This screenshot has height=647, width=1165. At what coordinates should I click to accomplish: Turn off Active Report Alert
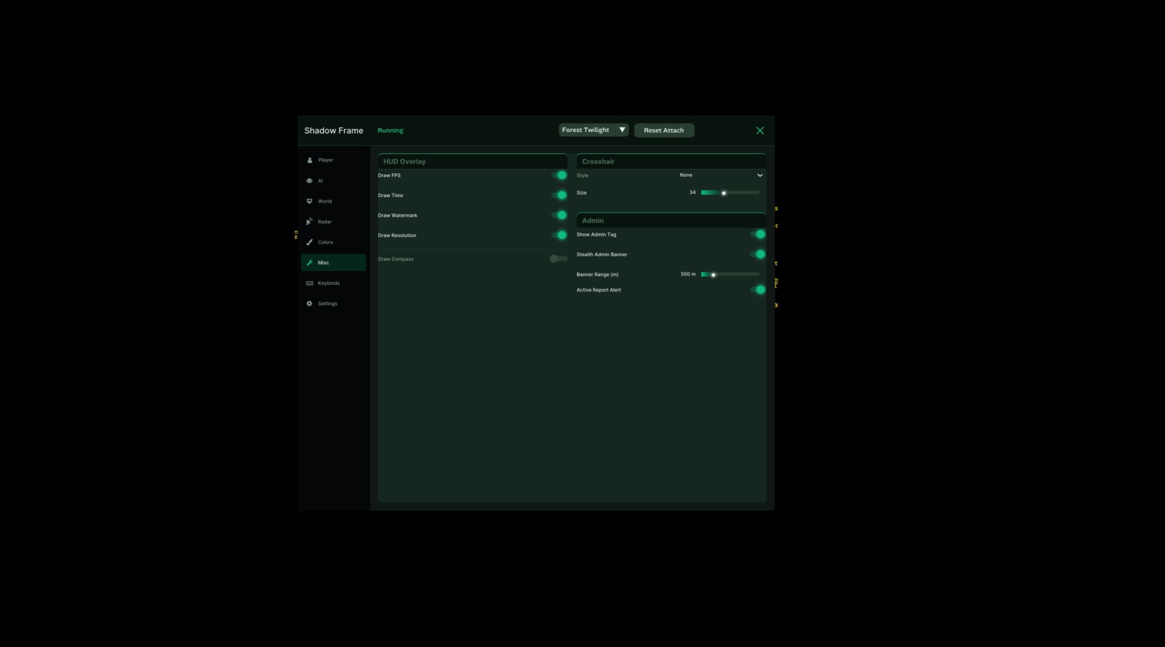tap(758, 290)
